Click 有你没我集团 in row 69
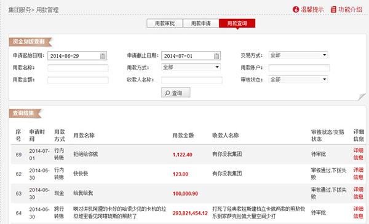The height and width of the screenshot is (224, 369). pyautogui.click(x=227, y=154)
